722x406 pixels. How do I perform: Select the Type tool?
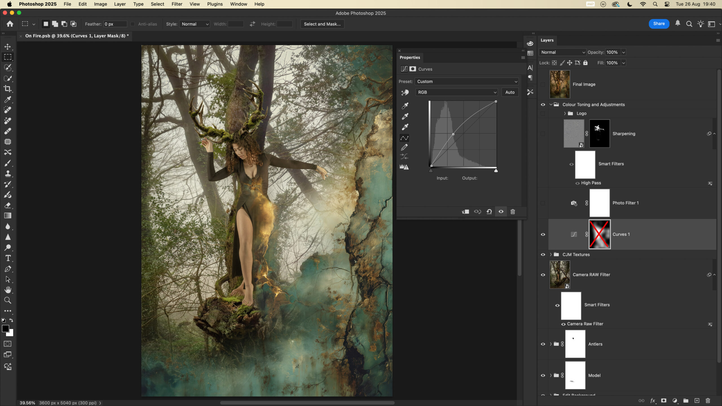(x=8, y=258)
